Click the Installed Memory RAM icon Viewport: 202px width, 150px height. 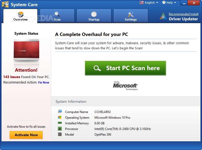pyautogui.click(x=60, y=123)
